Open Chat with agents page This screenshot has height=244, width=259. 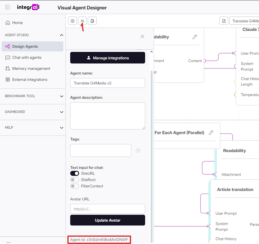[27, 57]
